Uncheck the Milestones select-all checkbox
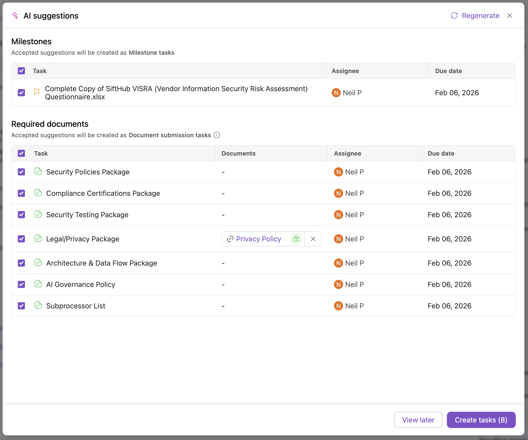This screenshot has width=528, height=440. click(x=21, y=71)
